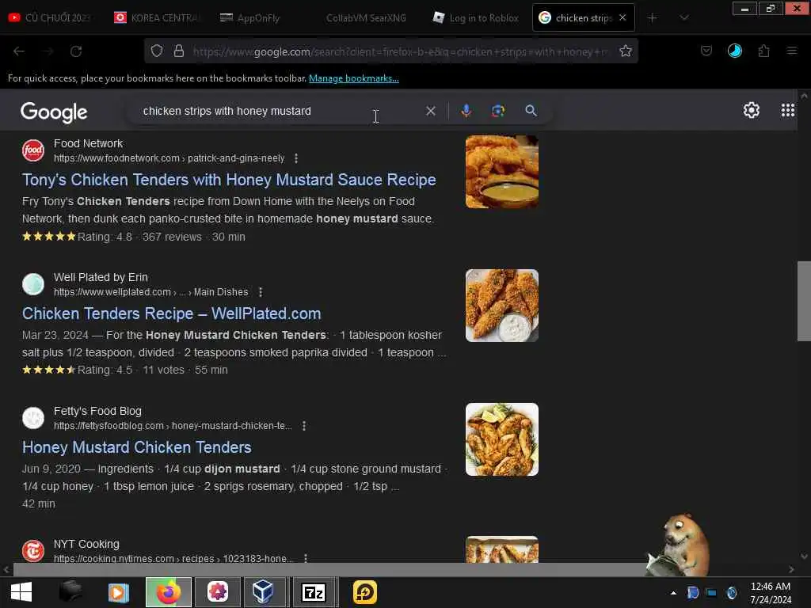Click the Fetty's Food Blog site name
Viewport: 811px width, 608px height.
tap(97, 411)
